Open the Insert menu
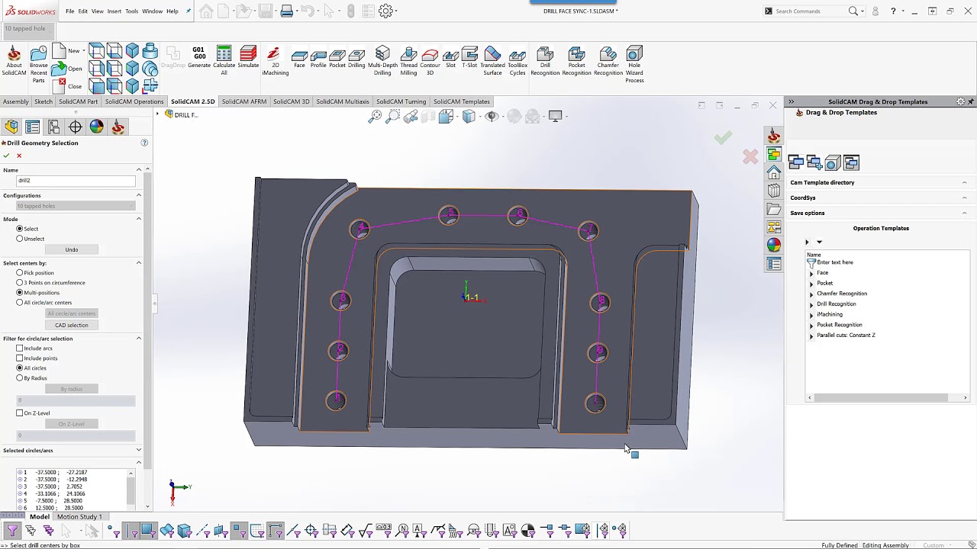 114,11
